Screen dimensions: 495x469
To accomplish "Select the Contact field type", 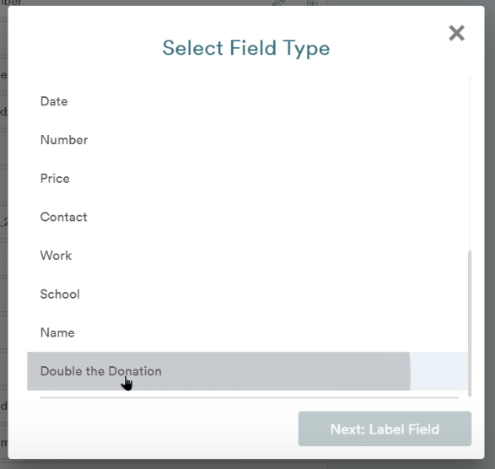I will [x=248, y=217].
